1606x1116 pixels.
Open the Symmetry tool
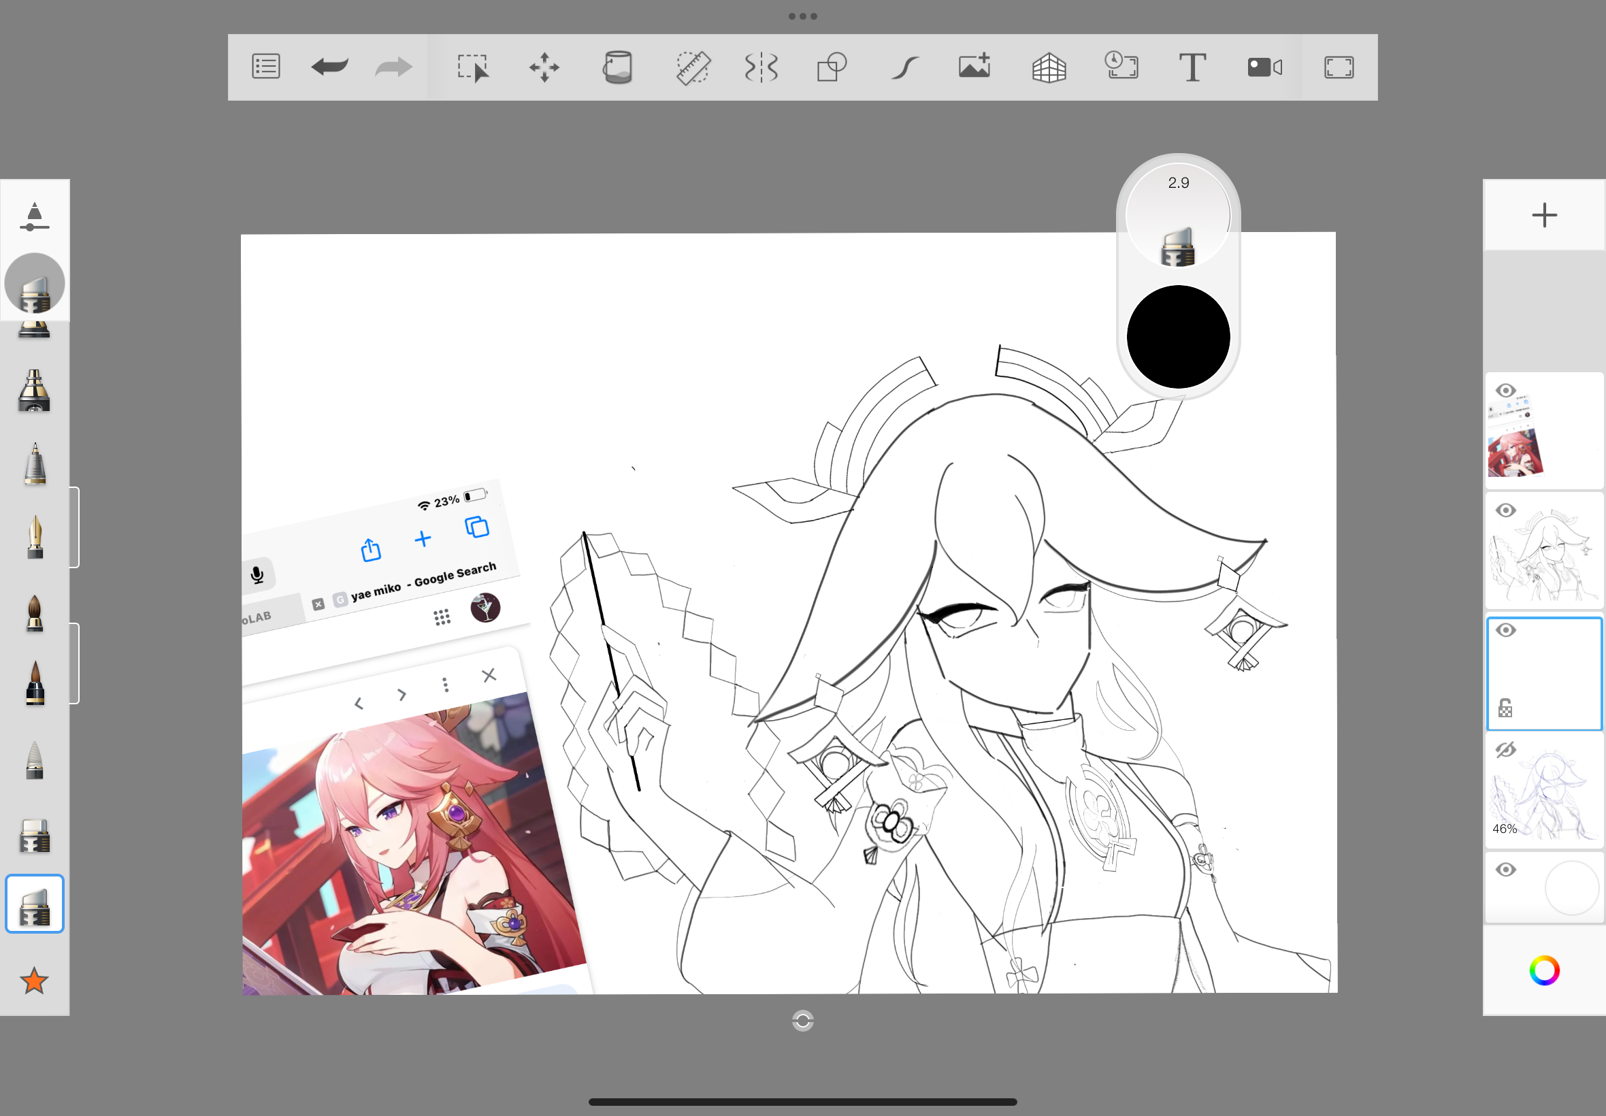pos(761,67)
